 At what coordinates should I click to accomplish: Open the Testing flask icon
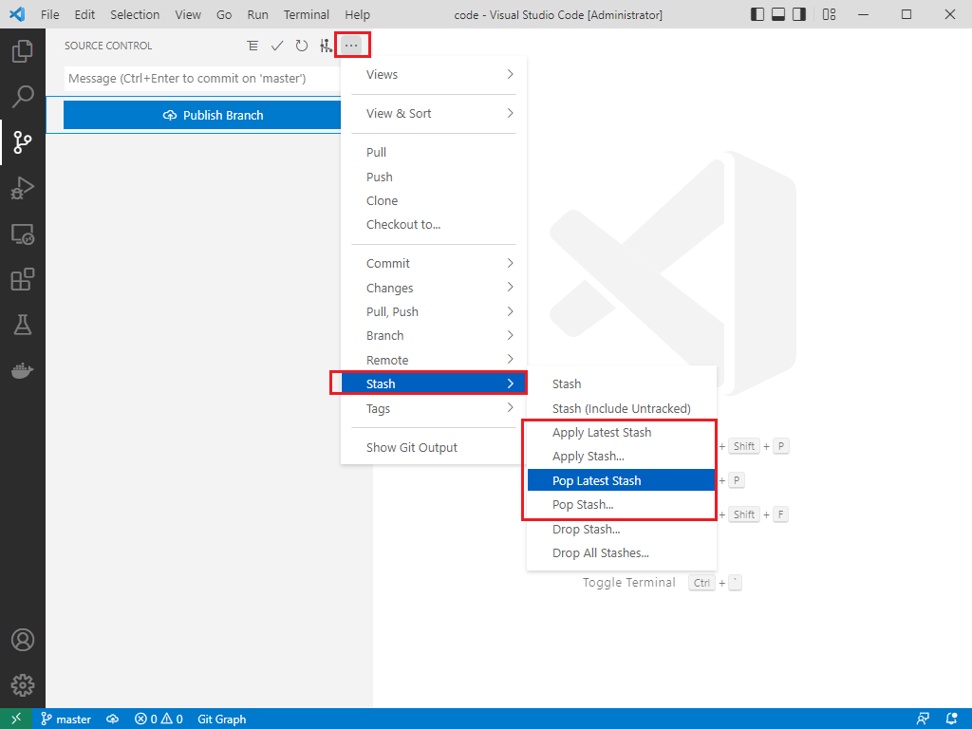pos(23,325)
